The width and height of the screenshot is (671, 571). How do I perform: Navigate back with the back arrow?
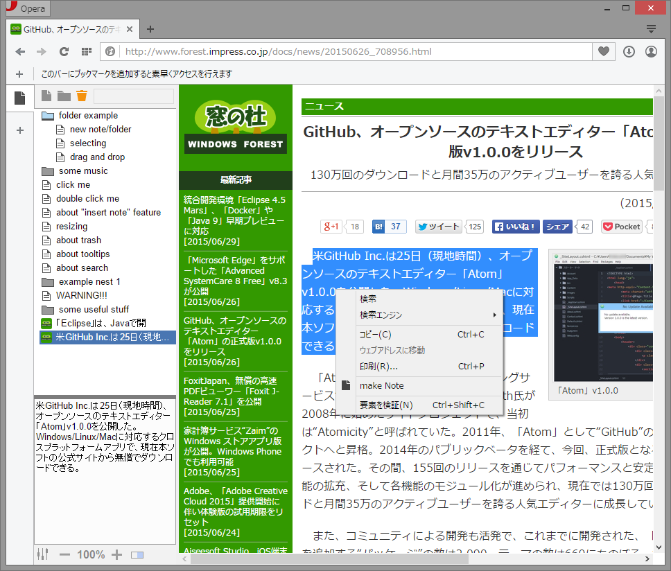tap(19, 51)
